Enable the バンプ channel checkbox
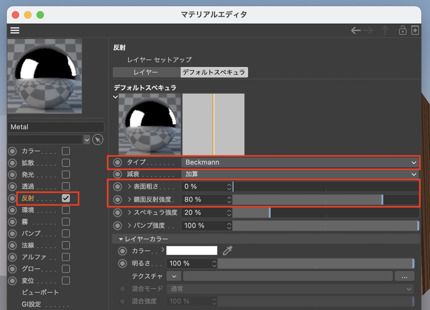This screenshot has height=310, width=430. click(66, 233)
